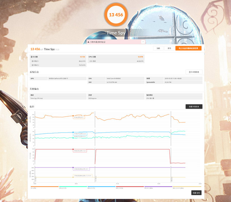Click the blue GPU temperature data point
The width and height of the screenshot is (231, 202).
pyautogui.click(x=73, y=132)
